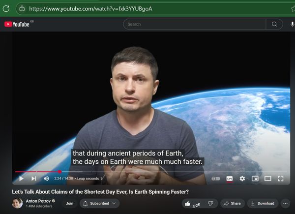
Task: Click the YouTube Search field
Action: pyautogui.click(x=195, y=24)
